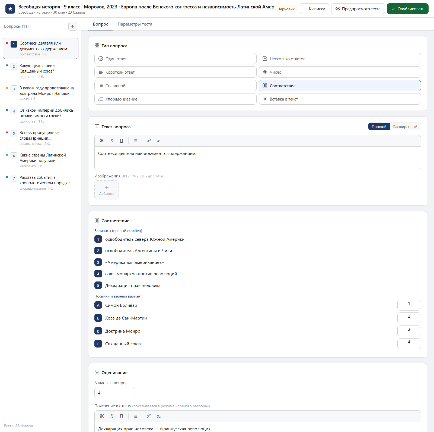Apply subscript in the explanation toolbar
Screen dimensions: 434x432
point(159,416)
